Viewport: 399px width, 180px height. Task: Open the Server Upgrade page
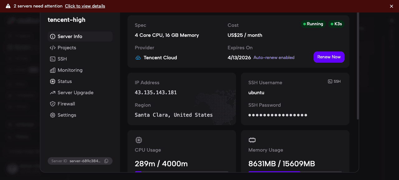tap(75, 93)
